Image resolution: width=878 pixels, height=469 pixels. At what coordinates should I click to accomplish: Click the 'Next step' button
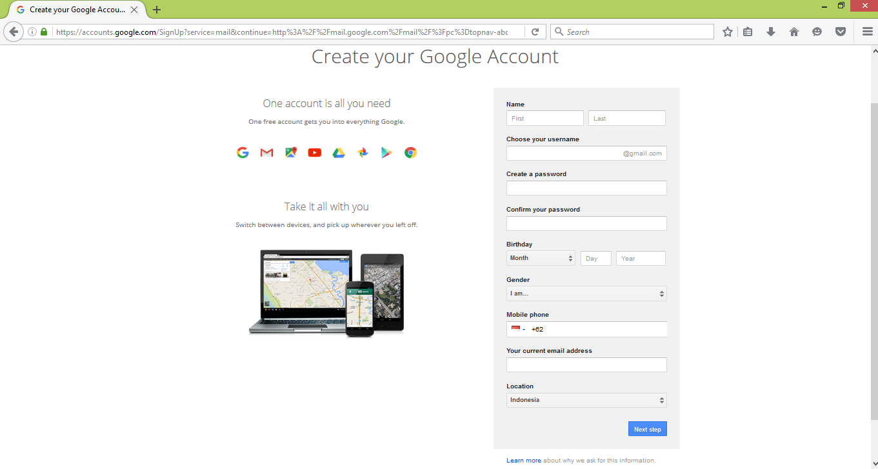point(648,429)
